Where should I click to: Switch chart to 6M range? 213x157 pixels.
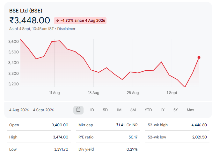coord(133,110)
